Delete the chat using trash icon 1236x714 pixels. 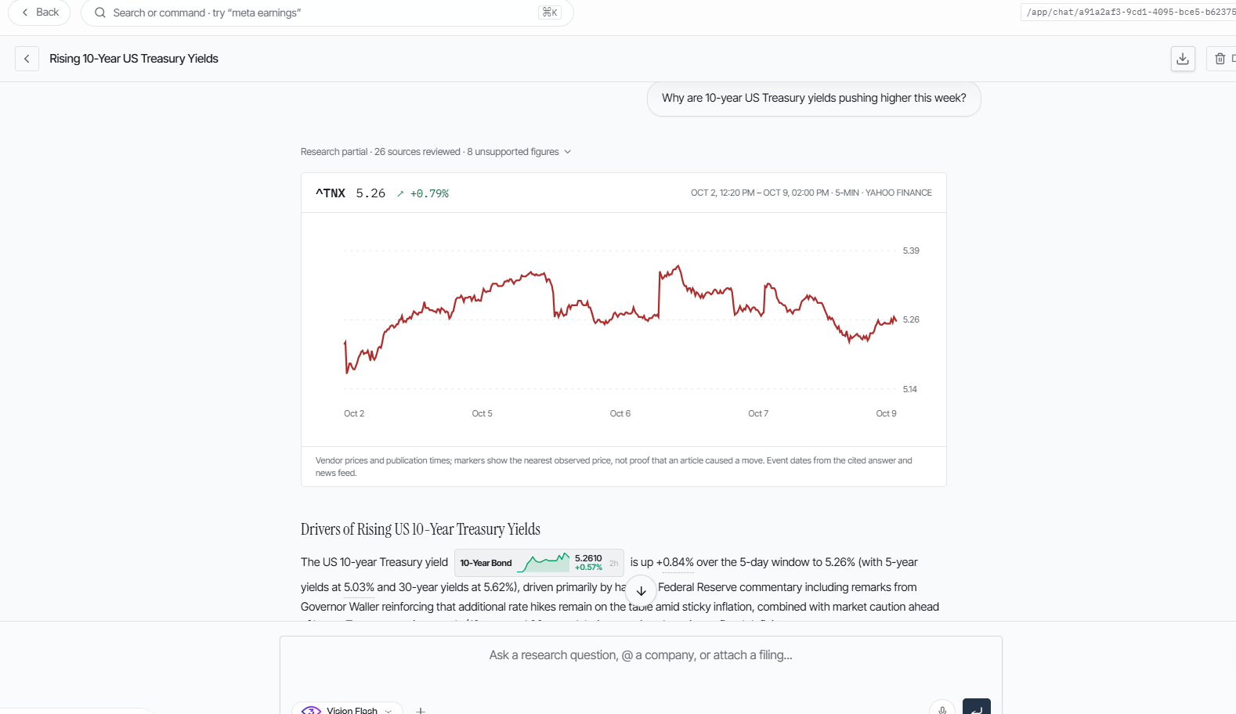(1220, 59)
